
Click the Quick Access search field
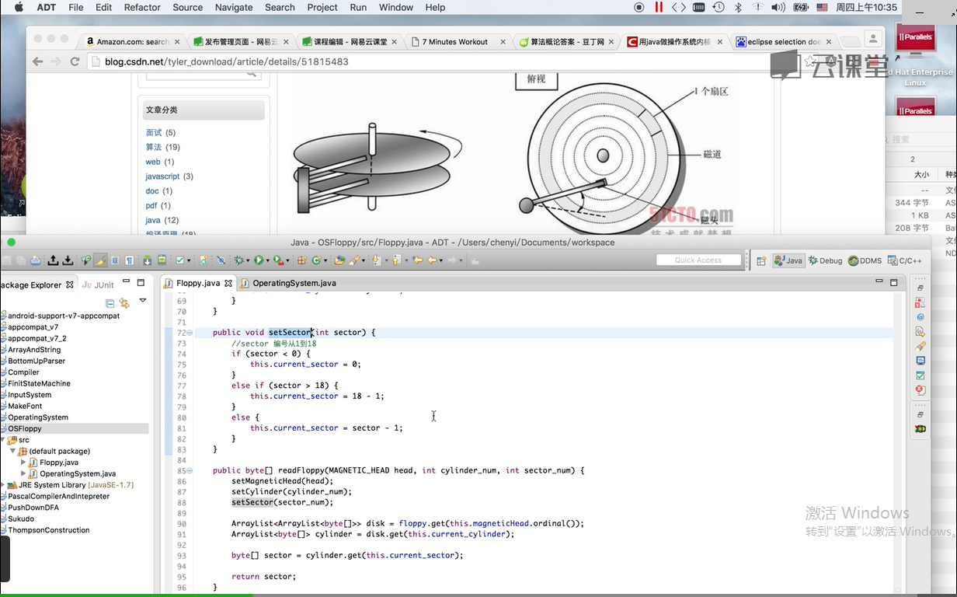click(x=698, y=260)
